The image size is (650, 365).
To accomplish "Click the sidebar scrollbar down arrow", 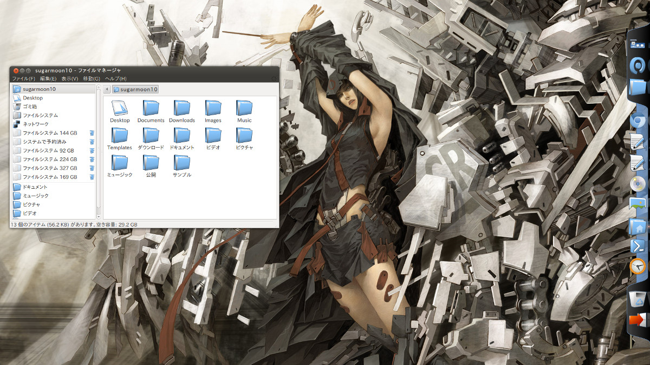I will [99, 216].
